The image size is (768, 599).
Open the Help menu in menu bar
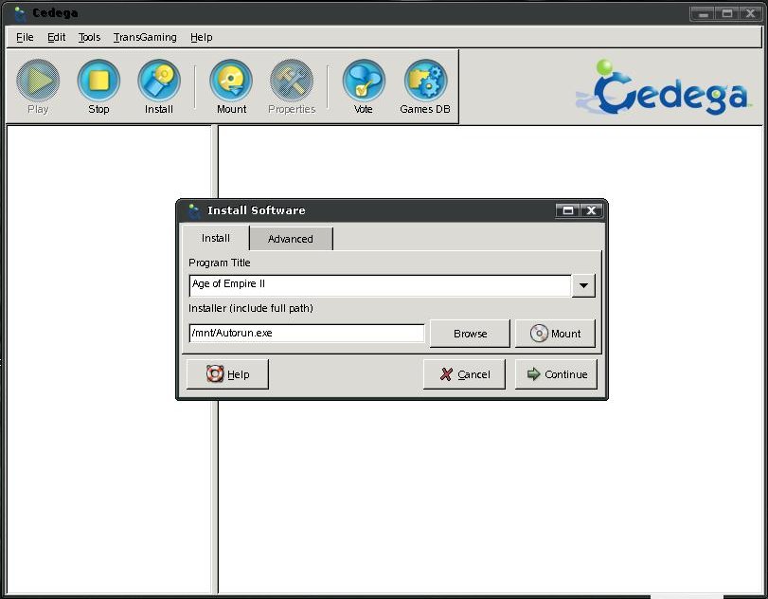click(202, 37)
